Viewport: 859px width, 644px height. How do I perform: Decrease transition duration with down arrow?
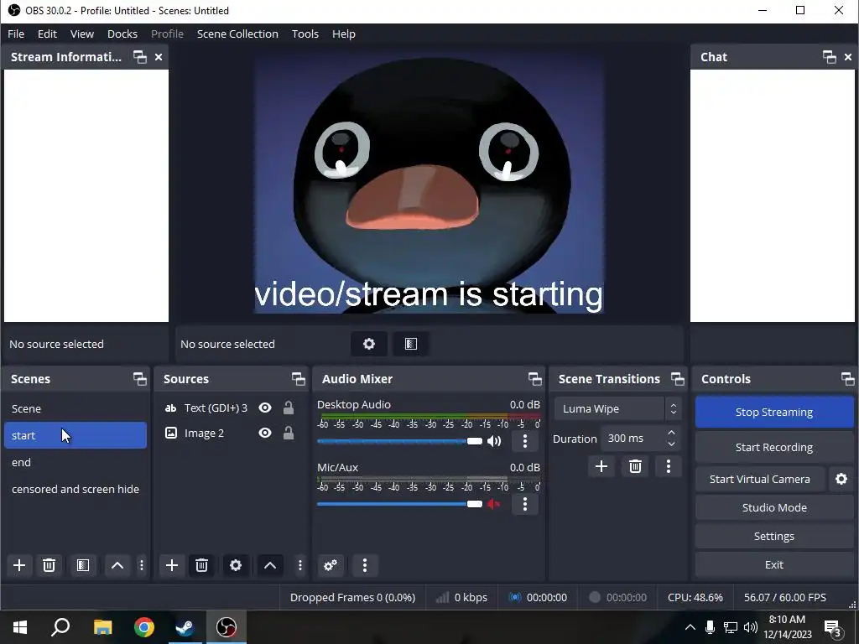672,444
